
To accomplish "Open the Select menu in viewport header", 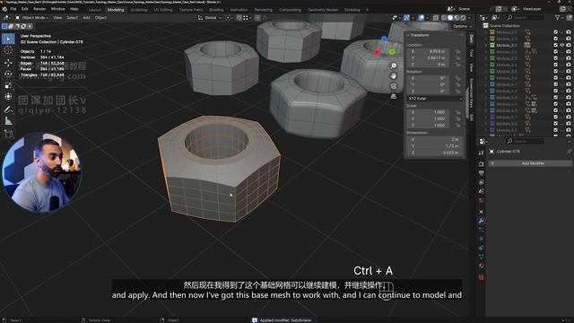I will pyautogui.click(x=72, y=18).
